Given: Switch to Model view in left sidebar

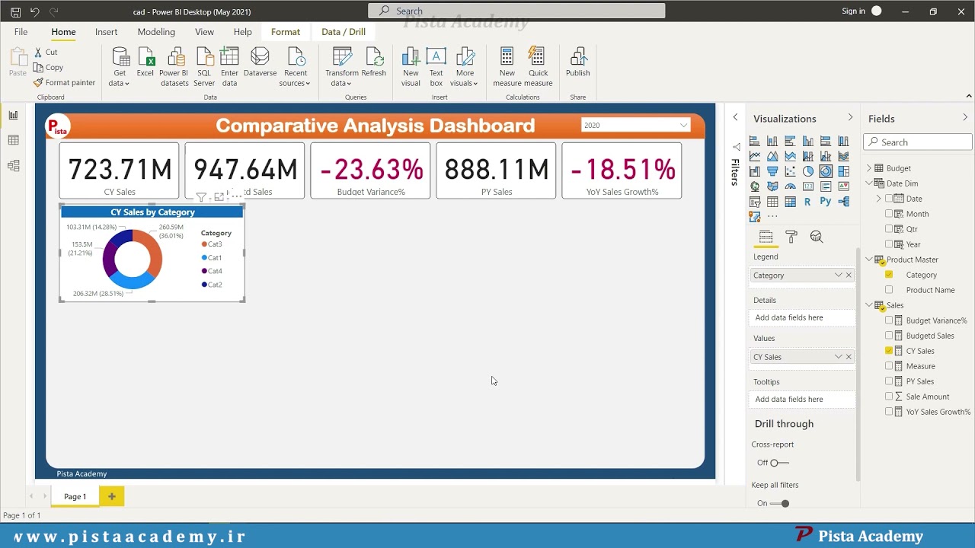Looking at the screenshot, I should (x=13, y=165).
